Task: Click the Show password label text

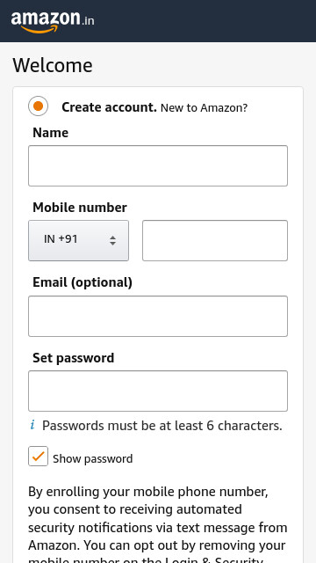Action: click(x=93, y=459)
